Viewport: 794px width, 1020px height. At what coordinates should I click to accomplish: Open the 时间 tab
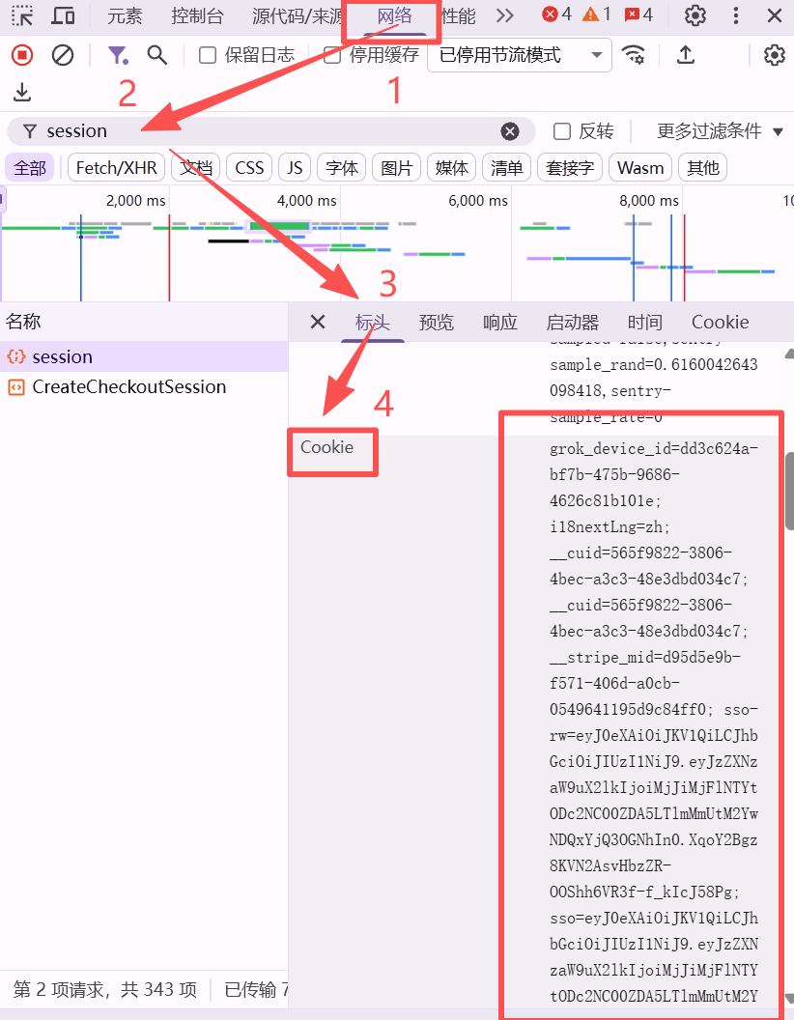coord(644,322)
